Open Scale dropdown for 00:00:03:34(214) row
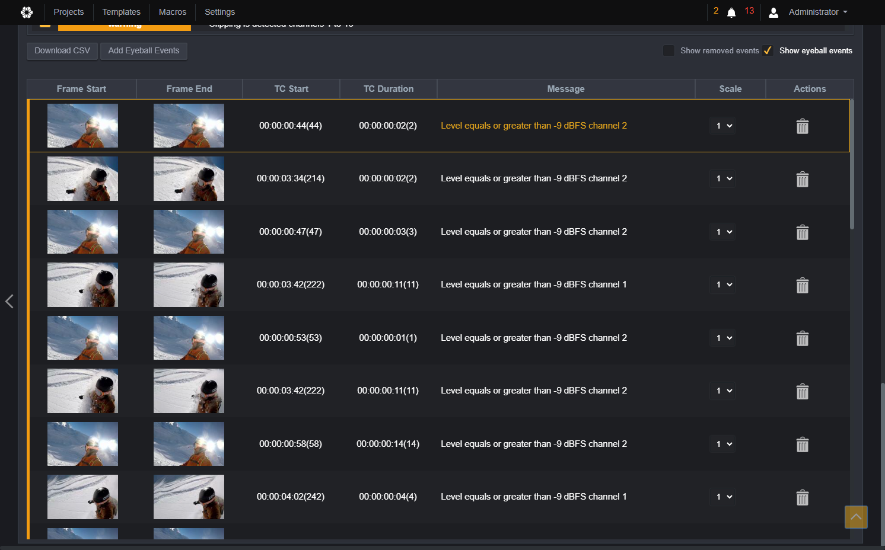This screenshot has width=885, height=550. click(x=722, y=178)
